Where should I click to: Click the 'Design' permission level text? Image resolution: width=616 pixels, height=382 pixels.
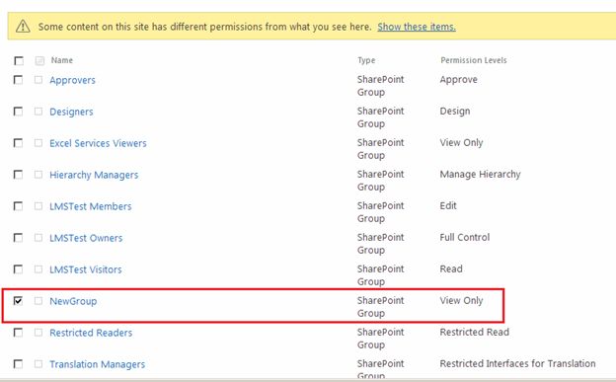coord(454,112)
